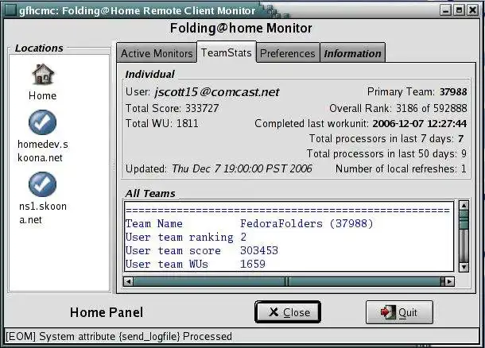The image size is (485, 348).
Task: Click 'Number of local refreshes: 1' text
Action: click(x=401, y=168)
